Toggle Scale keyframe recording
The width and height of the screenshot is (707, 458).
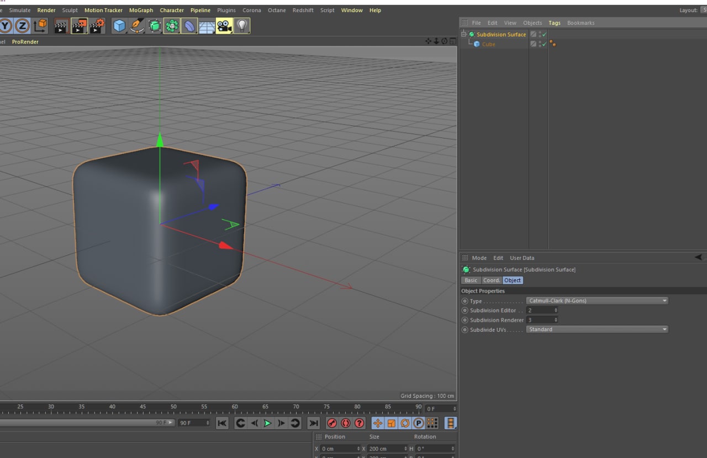pyautogui.click(x=391, y=423)
